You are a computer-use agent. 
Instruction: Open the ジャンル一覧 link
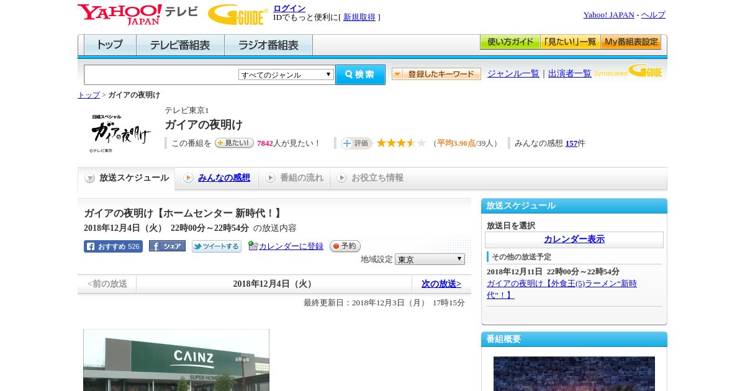[x=513, y=74]
